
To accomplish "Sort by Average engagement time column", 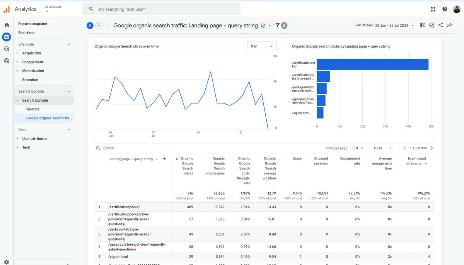I will (x=382, y=164).
